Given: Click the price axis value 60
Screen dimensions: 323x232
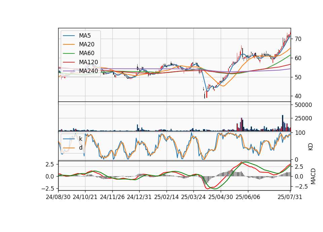Looking at the screenshot, I should pyautogui.click(x=298, y=58).
